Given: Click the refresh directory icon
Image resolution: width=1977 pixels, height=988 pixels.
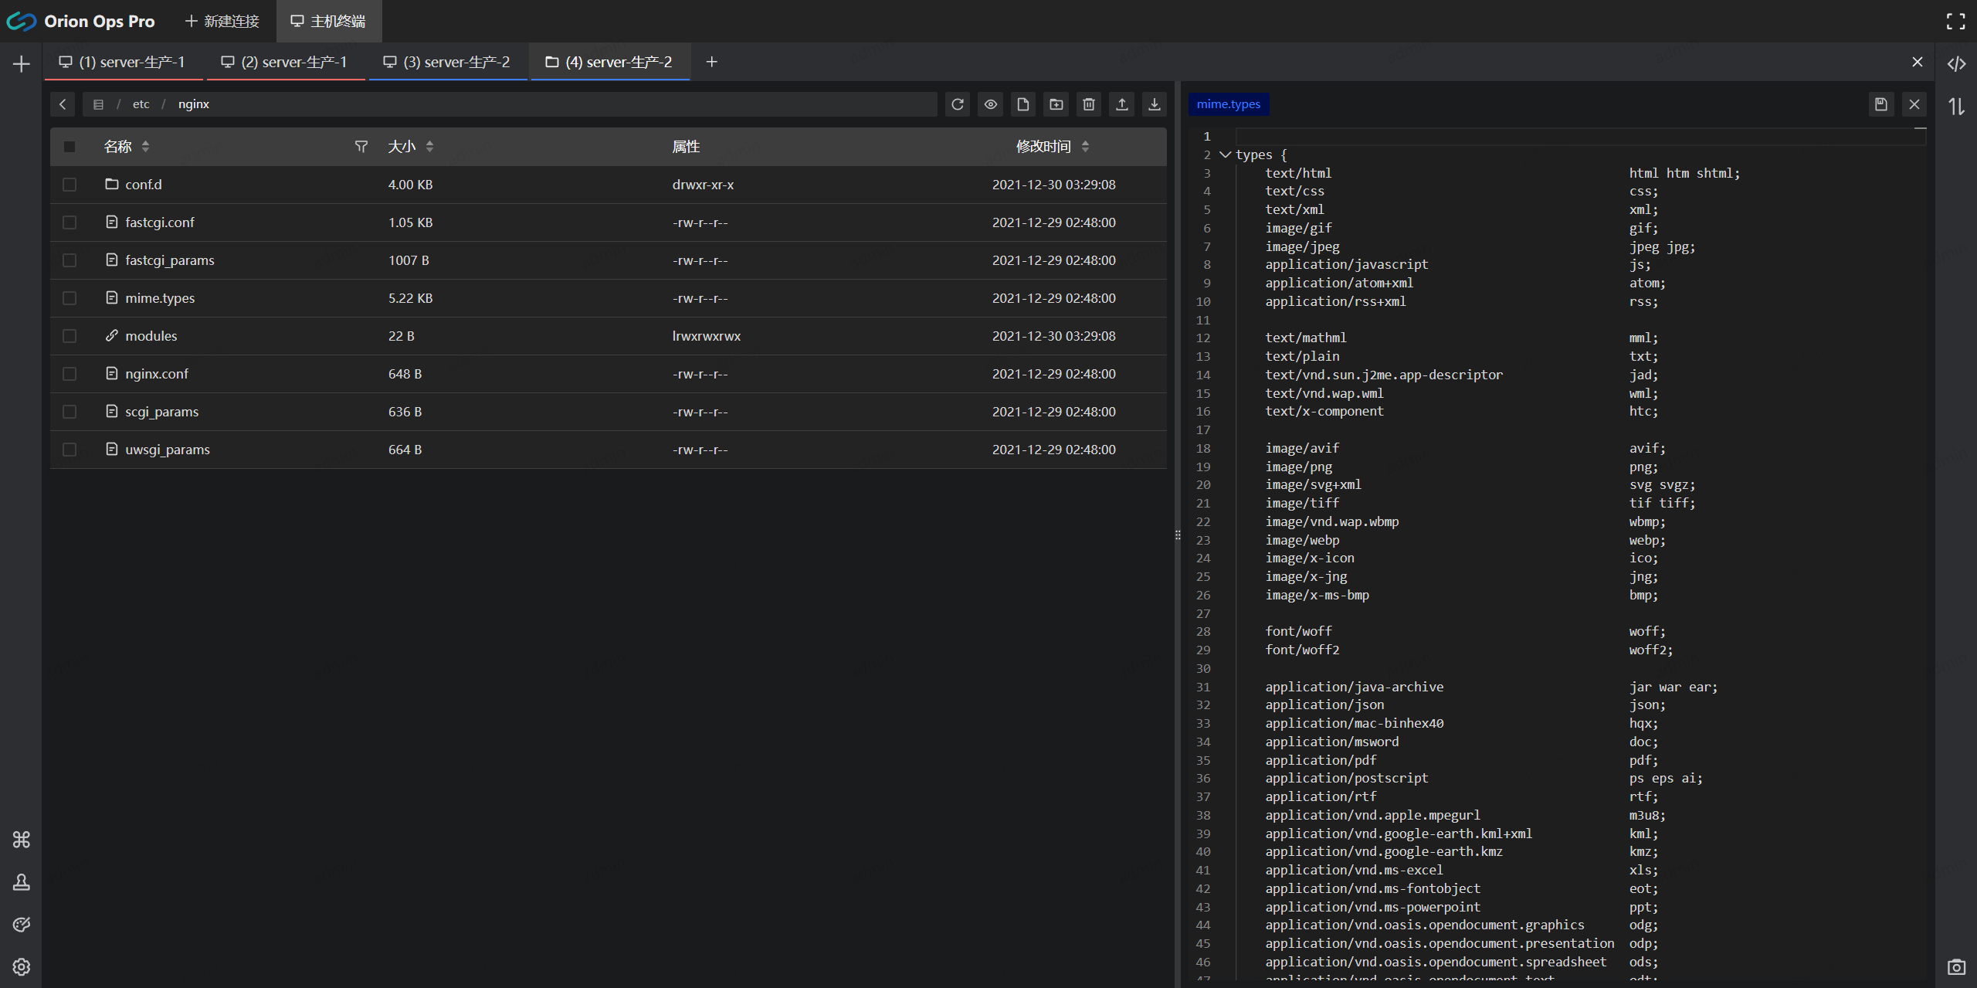Looking at the screenshot, I should (958, 104).
